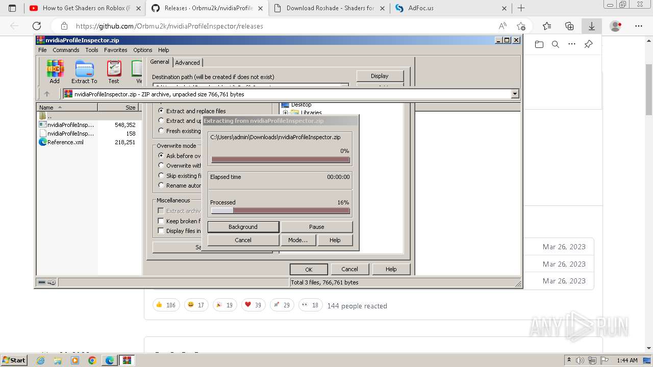
Task: Pin the downloads panel
Action: (x=588, y=44)
